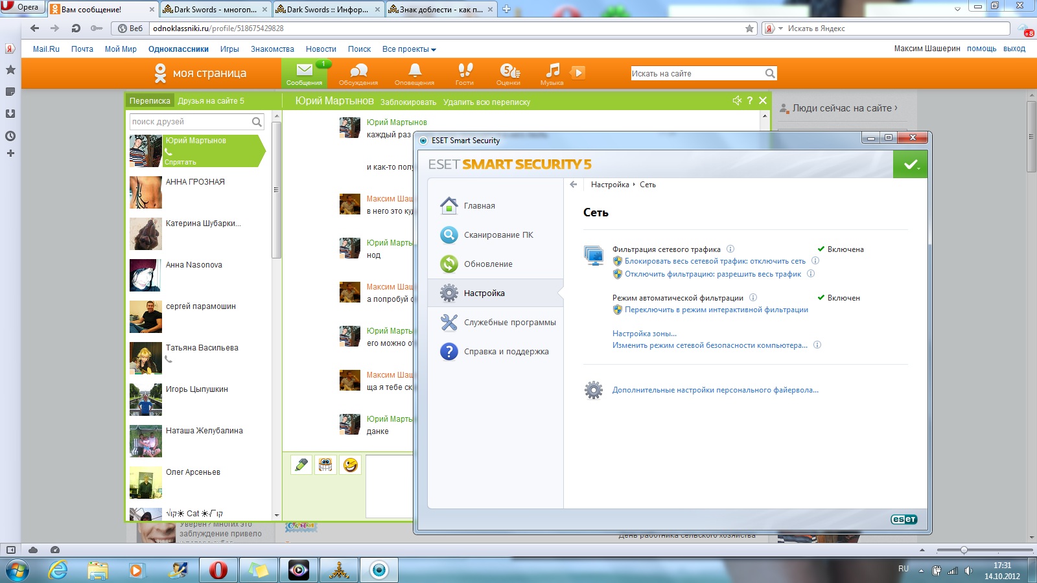1037x583 pixels.
Task: Click the orange video play icon
Action: 578,72
